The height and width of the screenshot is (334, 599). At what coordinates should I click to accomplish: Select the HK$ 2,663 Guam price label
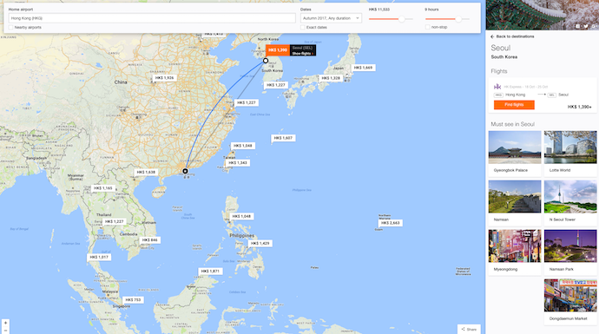coord(390,223)
